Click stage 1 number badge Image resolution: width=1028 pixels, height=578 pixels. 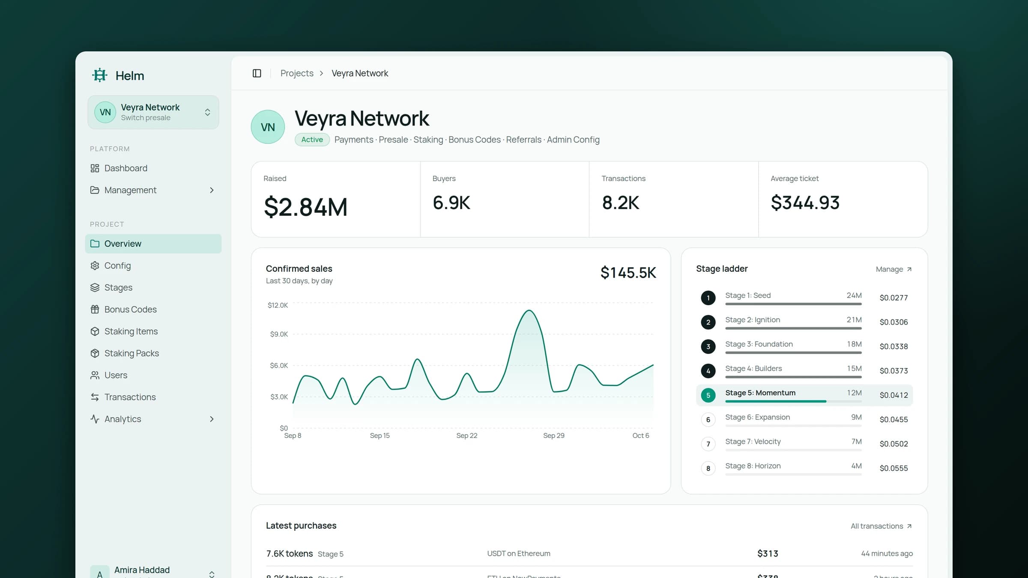[x=708, y=298]
